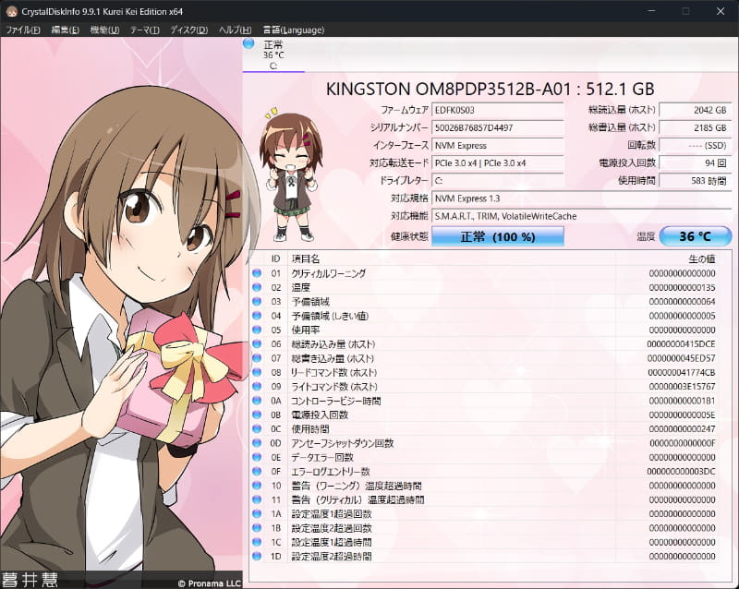Click the status orb for ID 1A 設定温度1超過回数

[x=257, y=513]
